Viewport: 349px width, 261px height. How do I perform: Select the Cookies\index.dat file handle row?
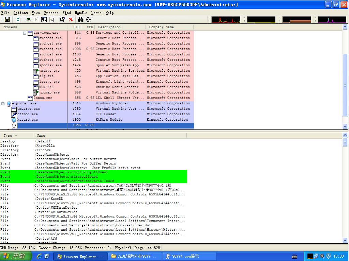tap(93, 225)
